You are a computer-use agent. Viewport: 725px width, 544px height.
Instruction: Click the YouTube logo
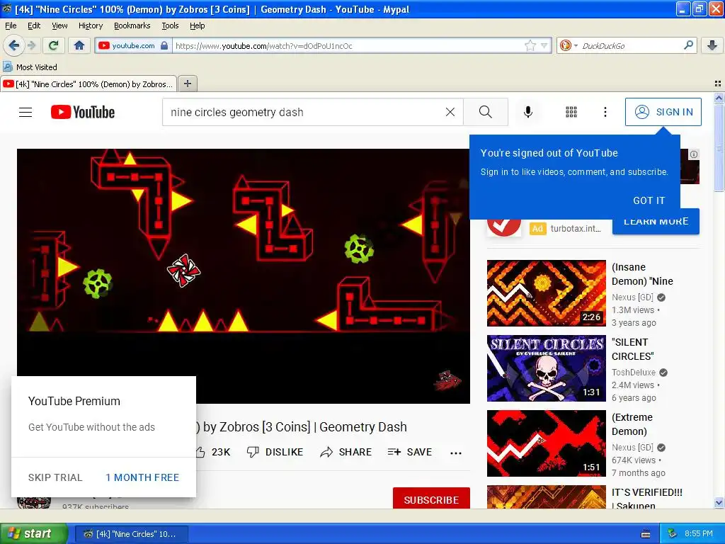[x=83, y=112]
